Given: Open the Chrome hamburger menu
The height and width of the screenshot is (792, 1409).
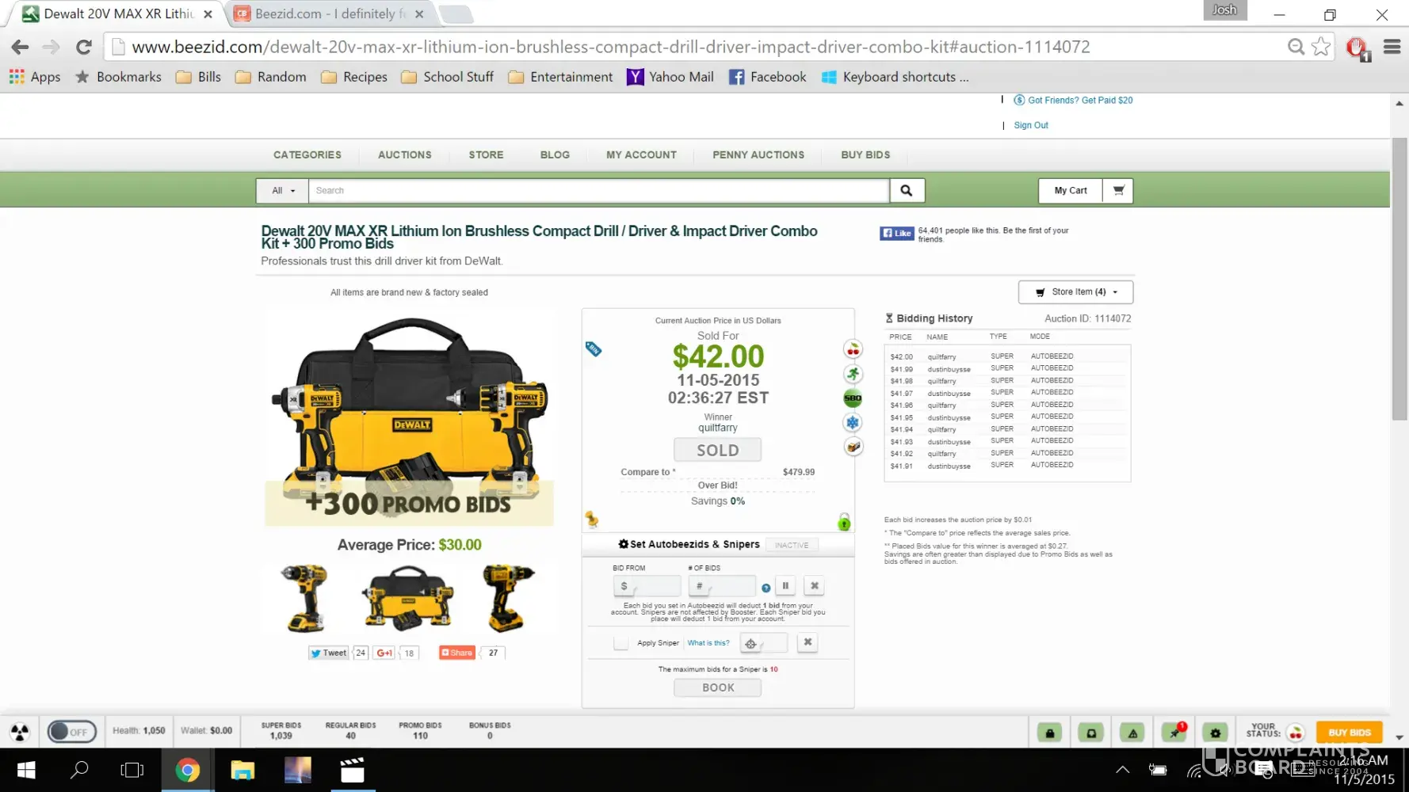Looking at the screenshot, I should (1392, 48).
